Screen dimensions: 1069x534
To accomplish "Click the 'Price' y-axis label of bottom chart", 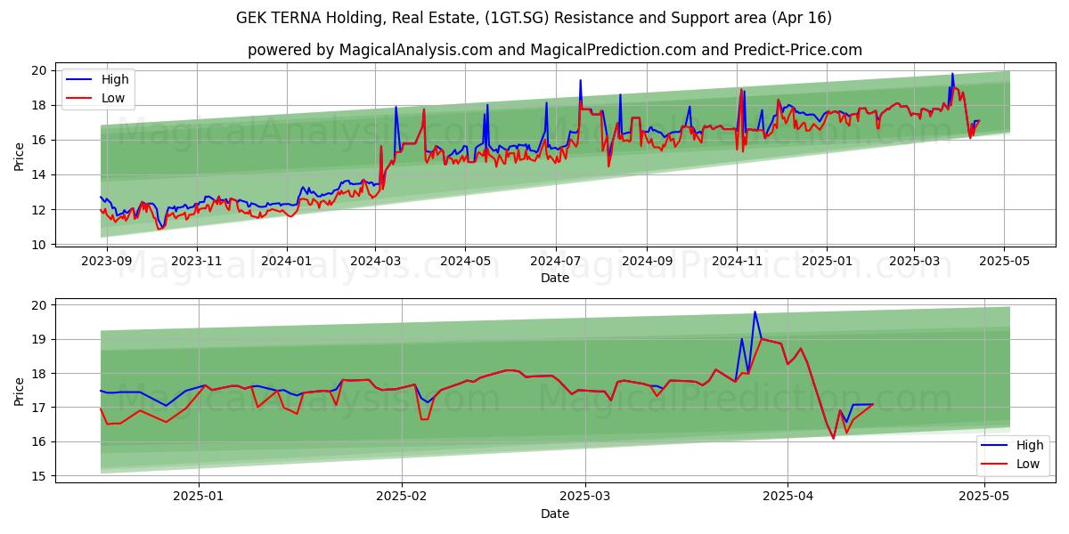I will [x=20, y=391].
